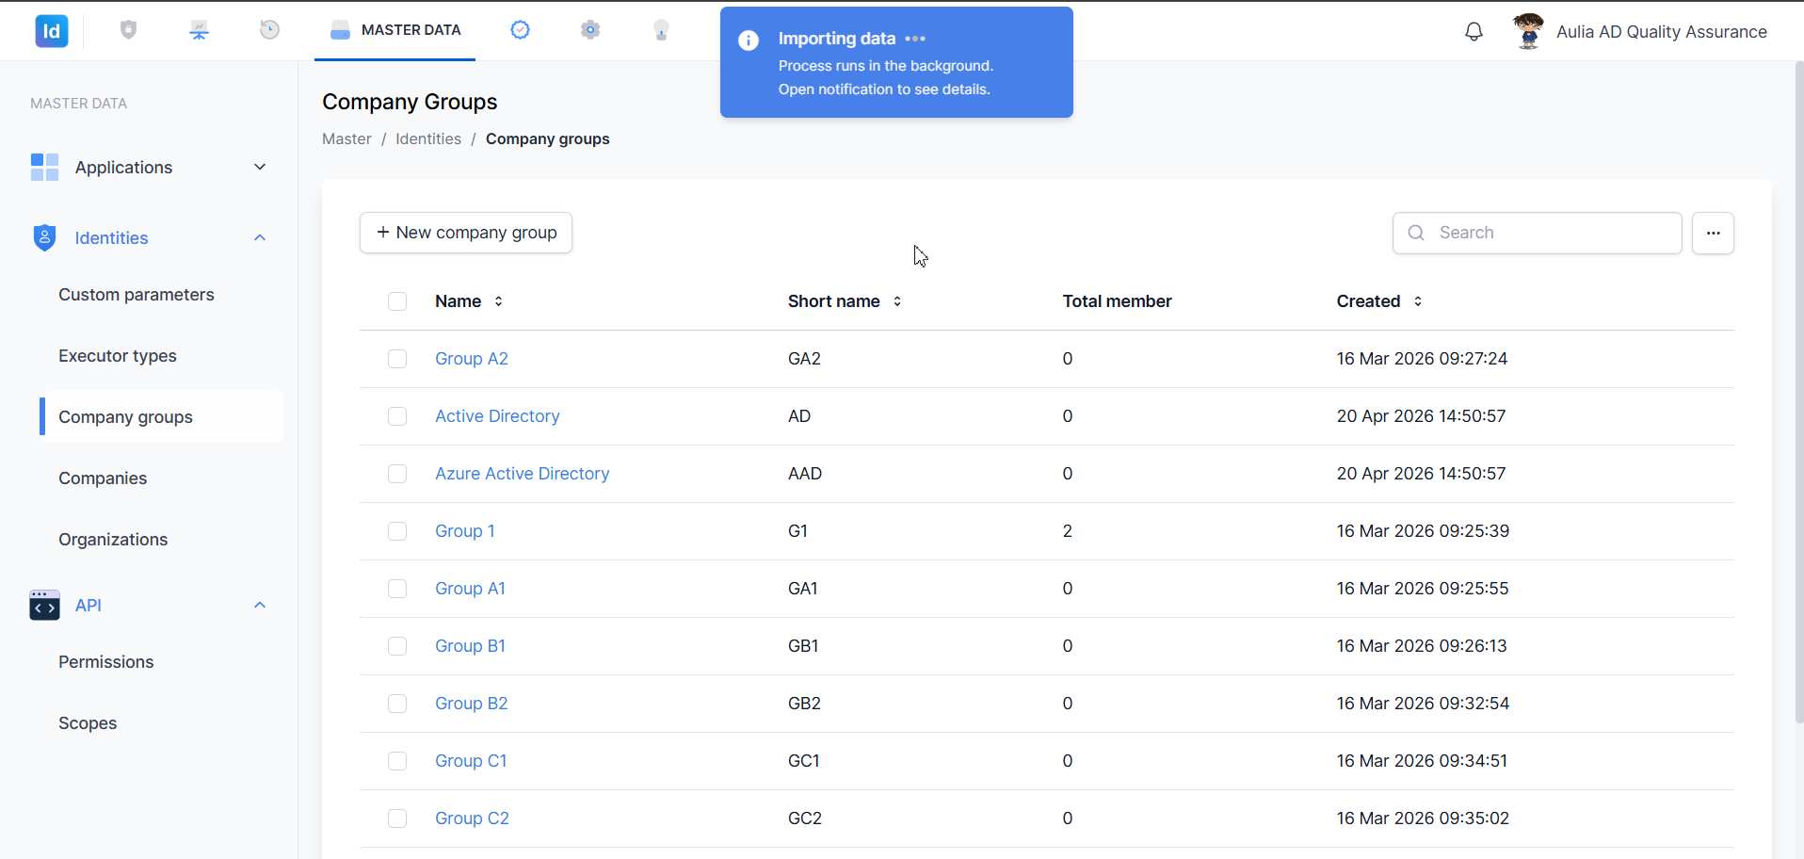
Task: Open the gear settings module
Action: [x=590, y=30]
